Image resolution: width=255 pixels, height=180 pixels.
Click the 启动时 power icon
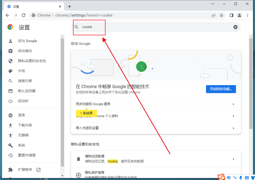[10, 101]
